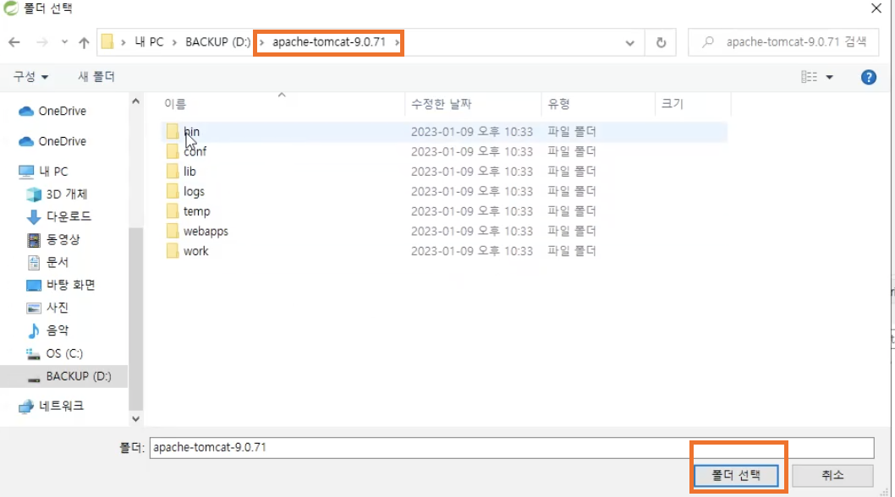
Task: Select apache-tomcat-9.0.71 in the breadcrumb path
Action: pyautogui.click(x=329, y=42)
